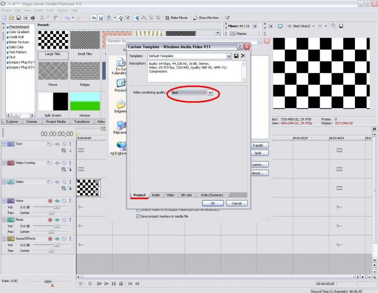The height and width of the screenshot is (293, 378).
Task: Open the Show Me How tutorials
Action: (x=206, y=18)
